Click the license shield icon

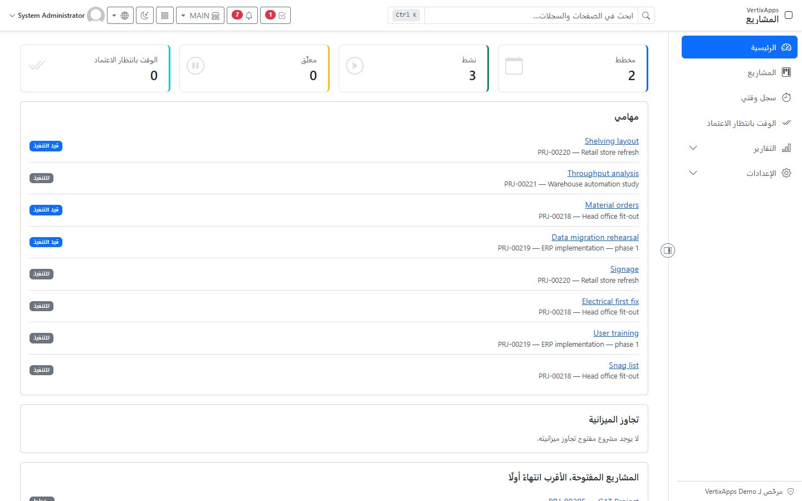790,492
